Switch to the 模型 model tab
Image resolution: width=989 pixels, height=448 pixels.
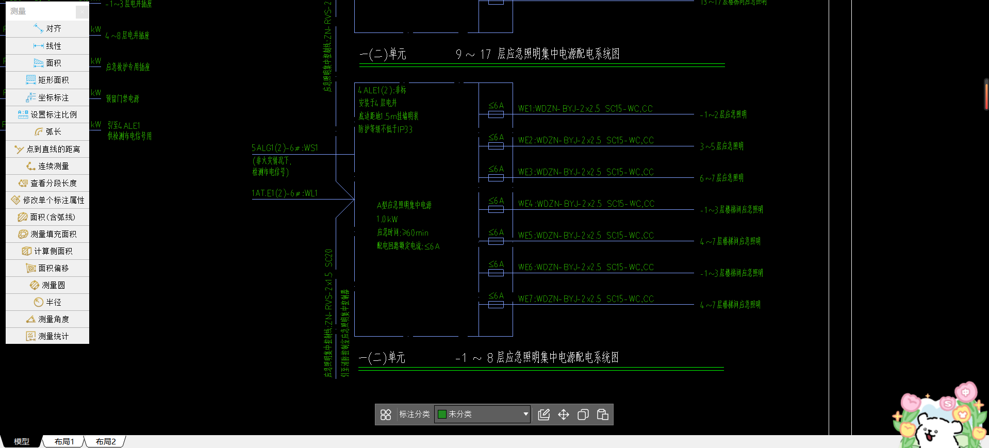(22, 442)
